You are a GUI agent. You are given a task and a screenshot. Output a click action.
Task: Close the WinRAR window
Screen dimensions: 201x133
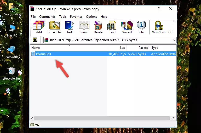[x=171, y=9]
